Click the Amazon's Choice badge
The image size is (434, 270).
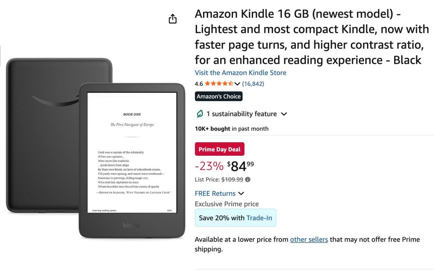[219, 96]
